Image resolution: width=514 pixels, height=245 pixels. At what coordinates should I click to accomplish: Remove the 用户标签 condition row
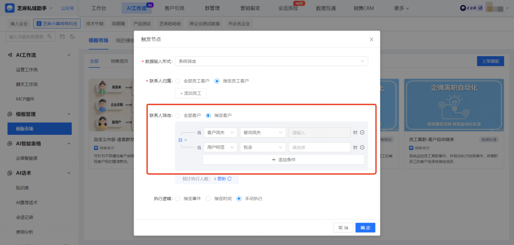pos(362,147)
